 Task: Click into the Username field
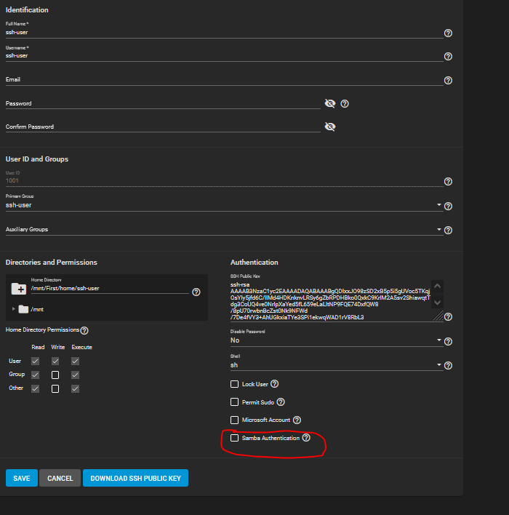click(x=224, y=56)
